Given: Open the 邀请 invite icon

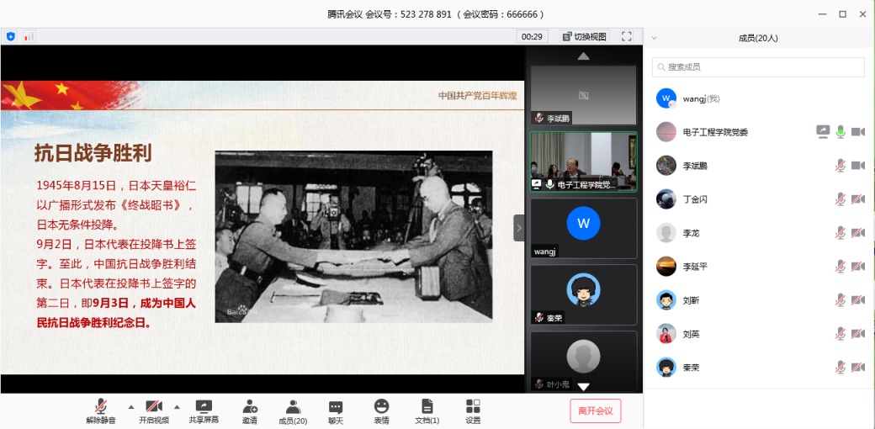Looking at the screenshot, I should 250,406.
